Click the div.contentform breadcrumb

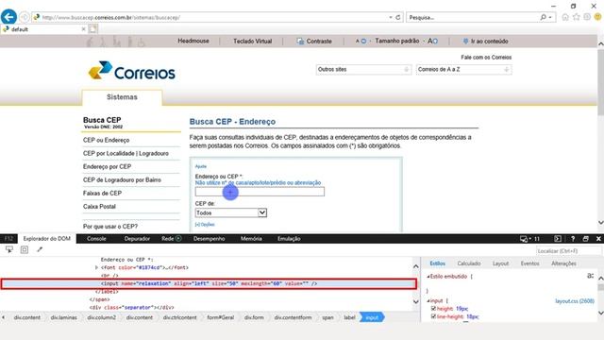click(293, 317)
